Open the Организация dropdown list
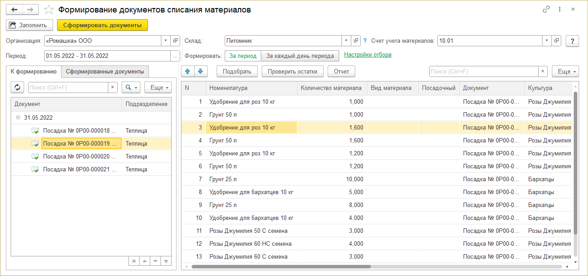Viewport: 588px width, 276px height. click(x=165, y=41)
